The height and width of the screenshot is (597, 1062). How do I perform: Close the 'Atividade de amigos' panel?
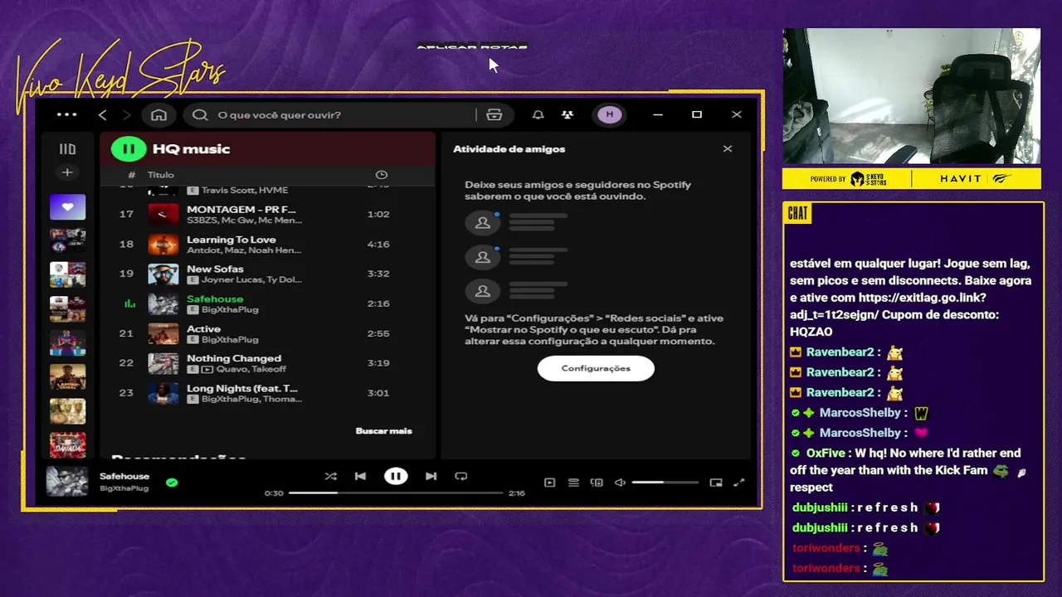click(x=728, y=149)
